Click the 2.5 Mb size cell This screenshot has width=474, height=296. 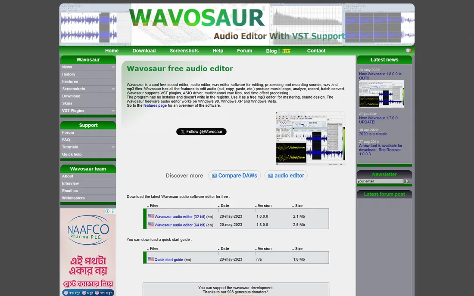coord(299,225)
